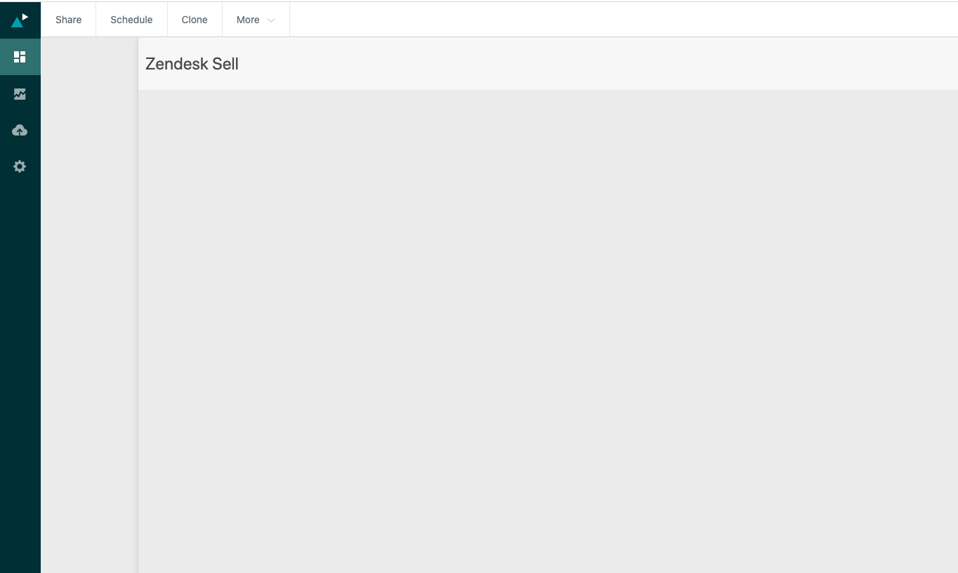The height and width of the screenshot is (573, 958).
Task: Open the Dashboards grid icon in sidebar
Action: [20, 57]
